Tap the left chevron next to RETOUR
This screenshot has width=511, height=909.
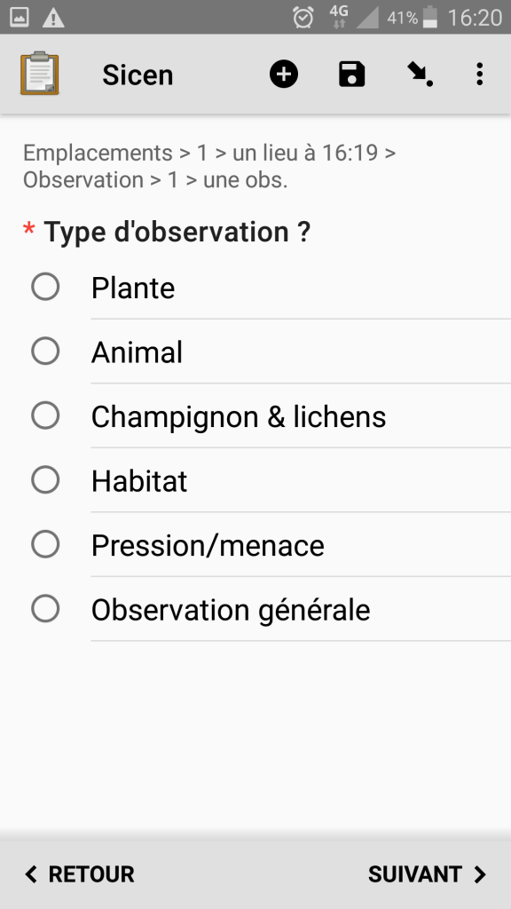pos(31,874)
